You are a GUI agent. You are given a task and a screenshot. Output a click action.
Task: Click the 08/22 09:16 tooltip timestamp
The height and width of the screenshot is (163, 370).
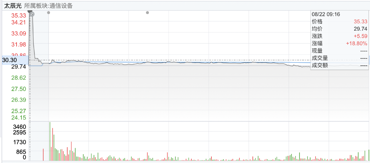pyautogui.click(x=326, y=14)
